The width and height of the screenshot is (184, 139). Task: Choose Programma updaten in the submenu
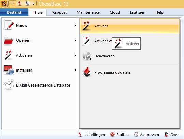pyautogui.click(x=130, y=72)
